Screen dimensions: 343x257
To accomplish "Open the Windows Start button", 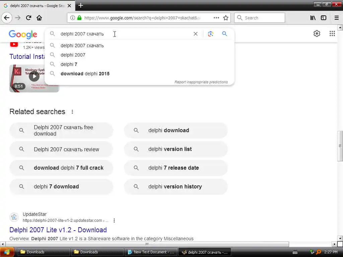I will (x=7, y=252).
